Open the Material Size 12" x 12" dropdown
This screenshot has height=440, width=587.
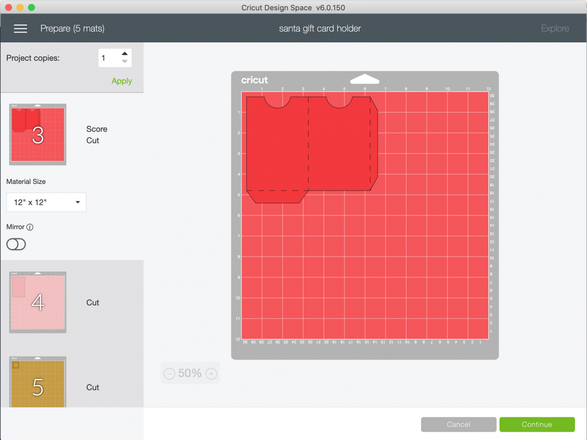pos(46,202)
